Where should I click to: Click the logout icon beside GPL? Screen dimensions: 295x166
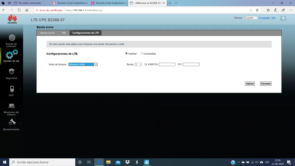click(x=283, y=18)
